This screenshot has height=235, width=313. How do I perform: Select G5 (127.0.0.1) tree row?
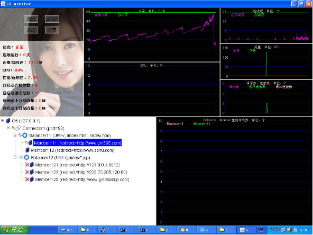point(26,121)
